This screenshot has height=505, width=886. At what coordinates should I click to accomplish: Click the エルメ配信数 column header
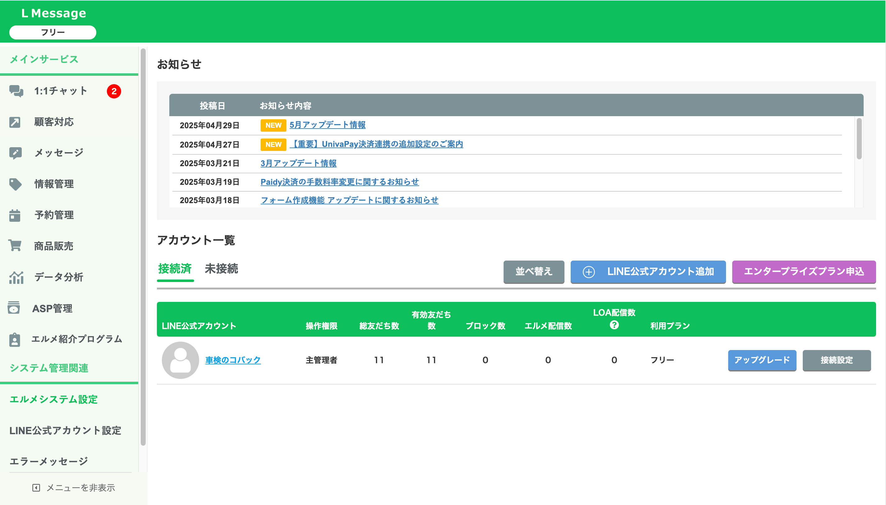click(548, 326)
